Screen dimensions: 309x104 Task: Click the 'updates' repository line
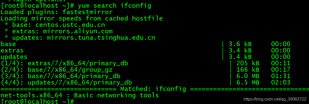pyautogui.click(x=145, y=57)
